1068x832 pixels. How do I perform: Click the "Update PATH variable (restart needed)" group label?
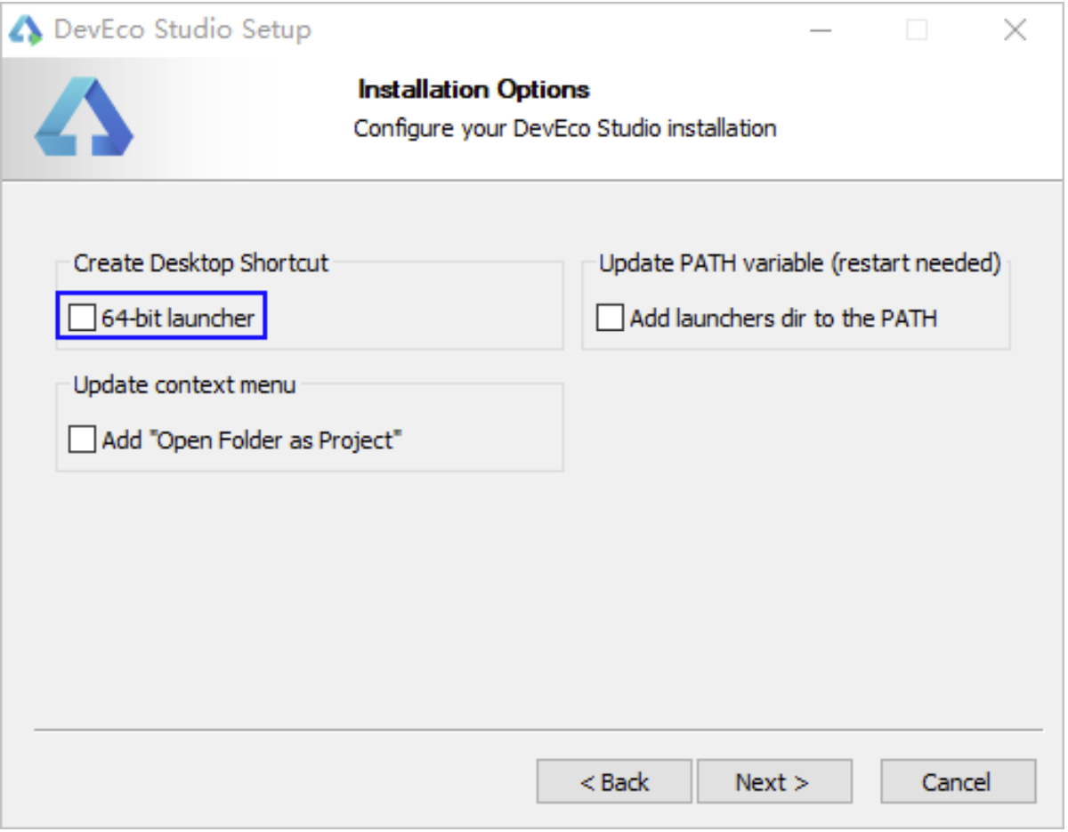[799, 263]
